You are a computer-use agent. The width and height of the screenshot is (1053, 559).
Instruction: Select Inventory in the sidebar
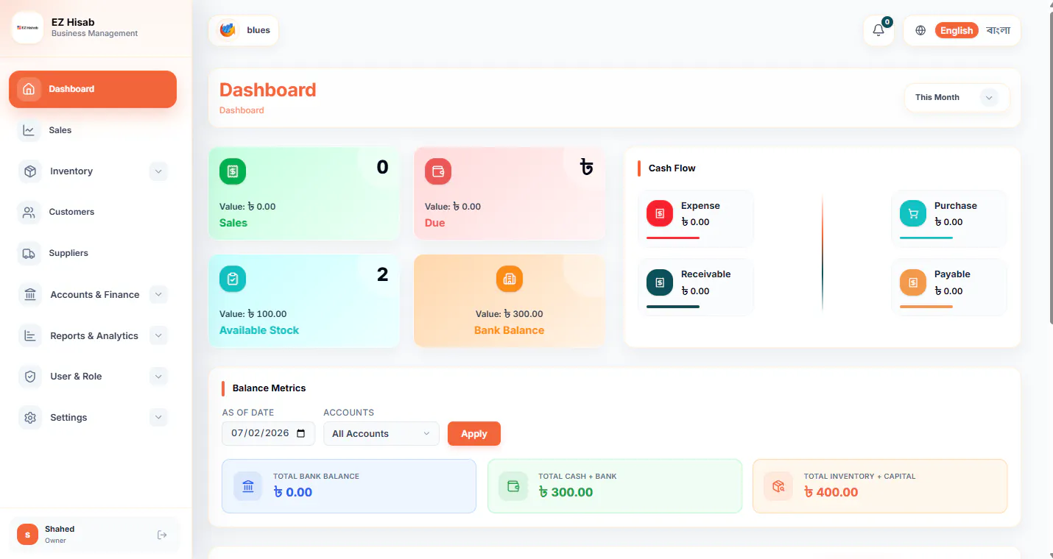71,171
